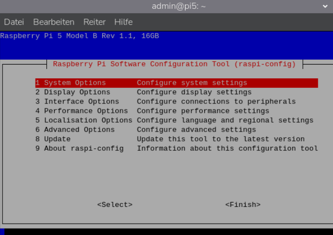This screenshot has height=235, width=333.
Task: Click the Raspberry Pi 5 Model B header text
Action: [79, 36]
